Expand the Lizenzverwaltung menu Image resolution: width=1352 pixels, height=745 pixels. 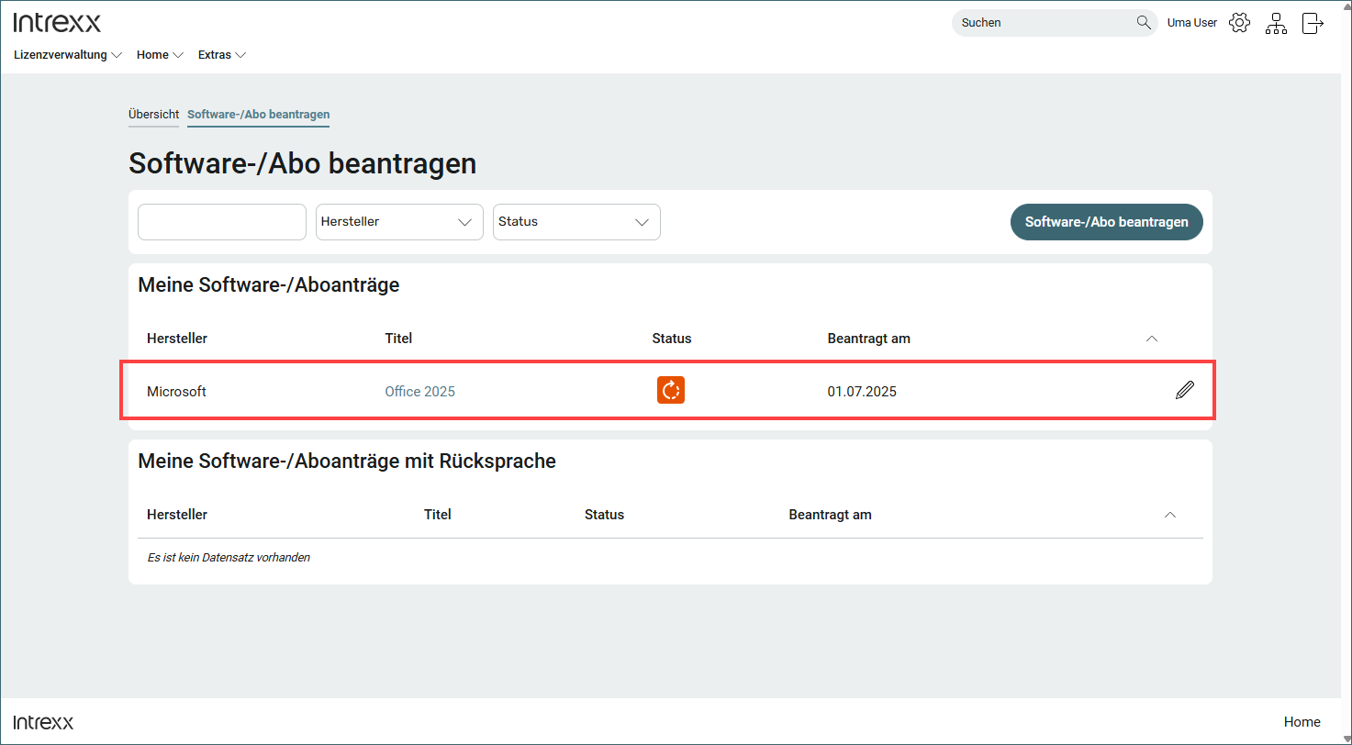tap(68, 55)
